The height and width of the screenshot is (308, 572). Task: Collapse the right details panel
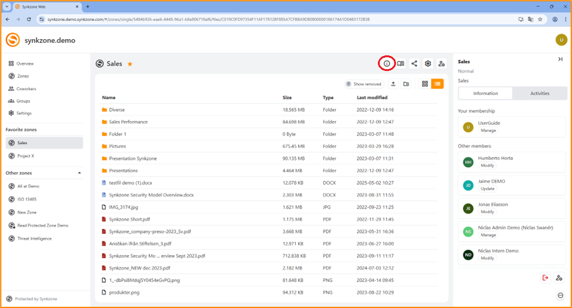pos(560,59)
